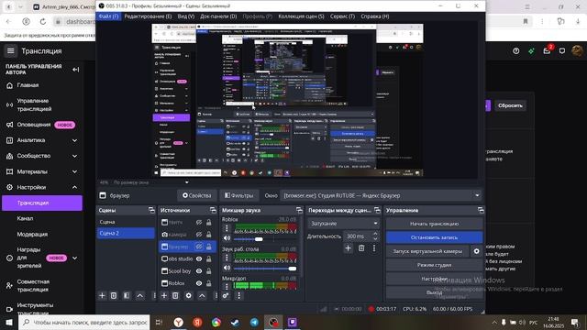This screenshot has height=330, width=587.
Task: Open the Сервис menu in OBS
Action: [x=342, y=16]
